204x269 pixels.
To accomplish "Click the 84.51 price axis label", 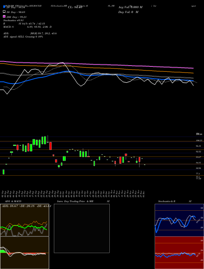I will (198, 163).
